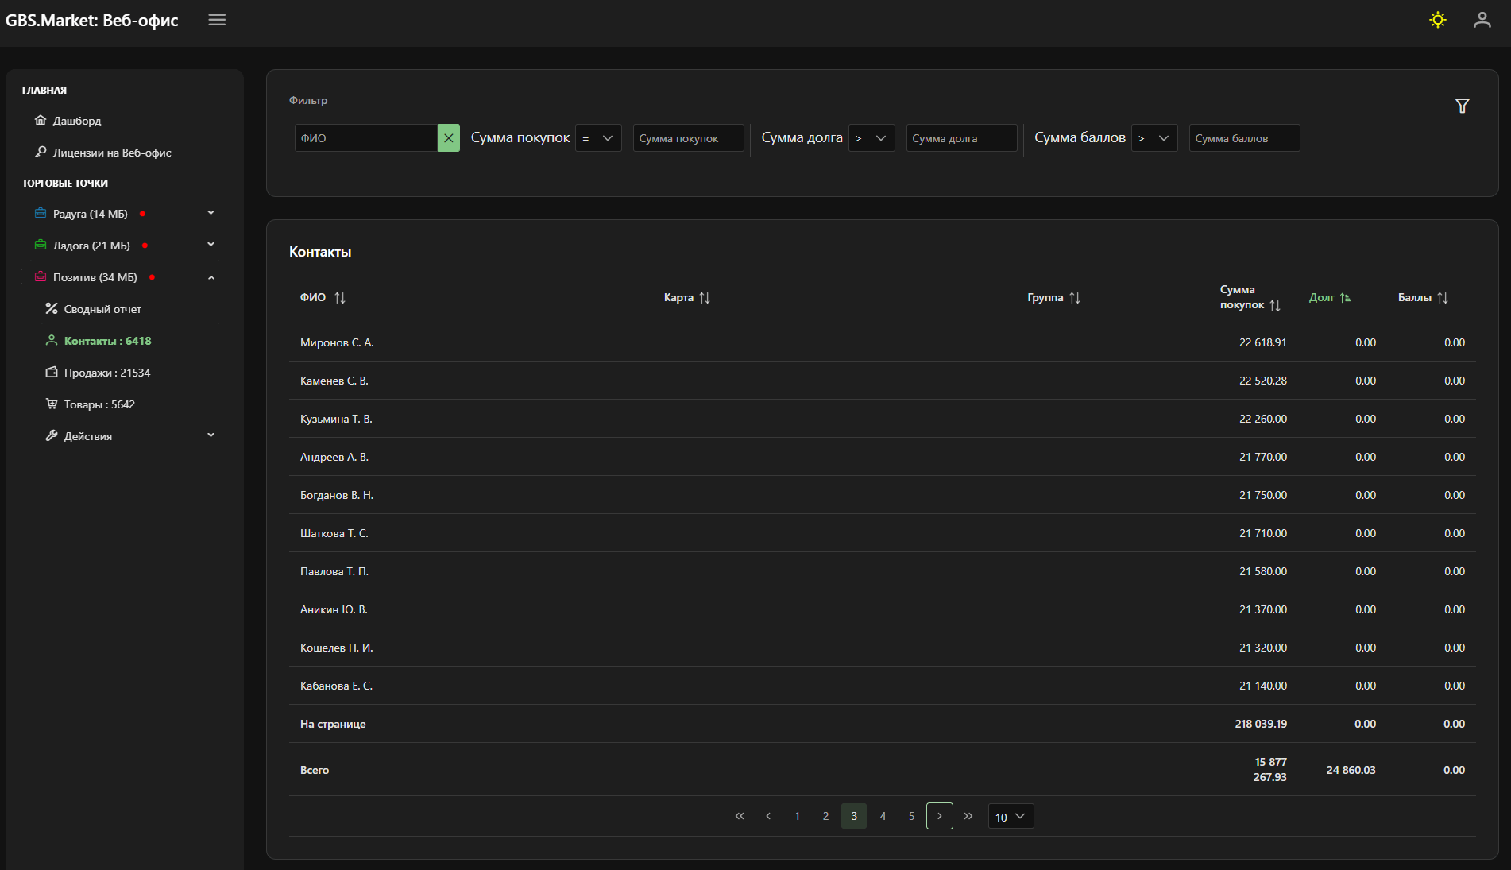Click the filter funnel icon
This screenshot has width=1511, height=870.
click(1462, 106)
